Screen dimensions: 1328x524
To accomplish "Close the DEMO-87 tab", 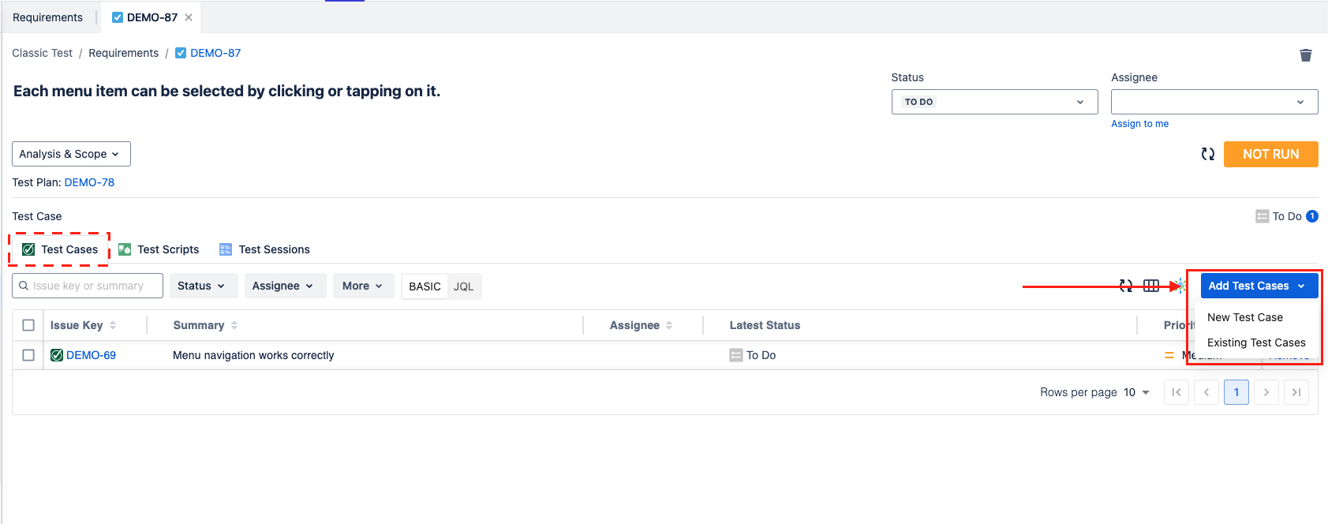I will [x=189, y=17].
